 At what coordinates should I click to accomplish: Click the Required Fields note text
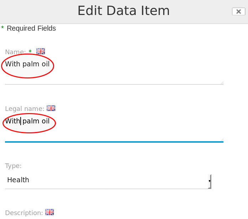tap(31, 28)
